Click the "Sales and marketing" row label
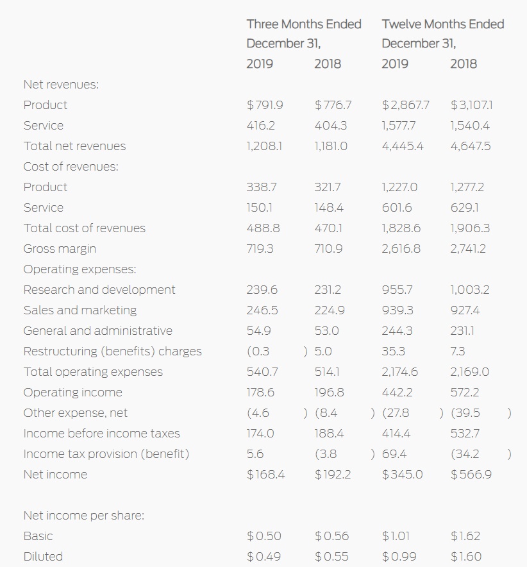The width and height of the screenshot is (527, 567). [79, 310]
